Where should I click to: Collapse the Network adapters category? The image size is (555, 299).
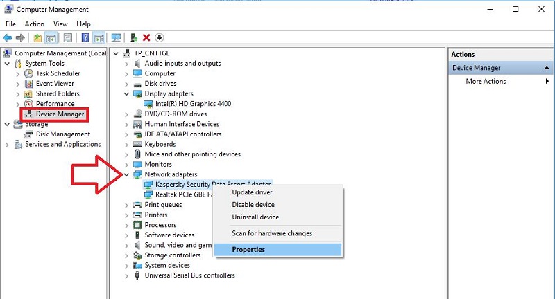[126, 174]
